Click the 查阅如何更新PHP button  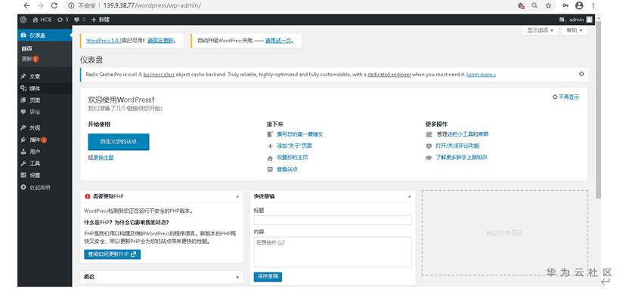point(113,254)
